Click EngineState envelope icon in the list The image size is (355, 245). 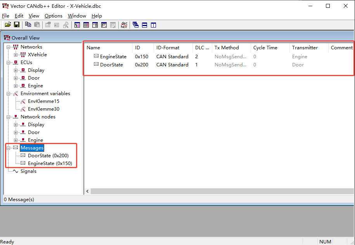(96, 56)
